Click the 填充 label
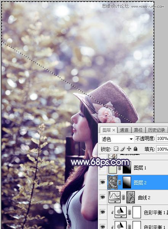168x229 pixels. click(x=149, y=149)
